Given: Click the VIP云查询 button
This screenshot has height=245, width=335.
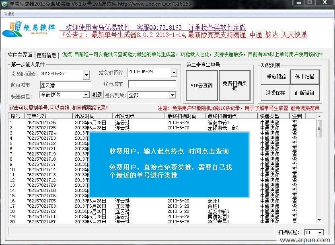Looking at the screenshot, I should coord(202,86).
